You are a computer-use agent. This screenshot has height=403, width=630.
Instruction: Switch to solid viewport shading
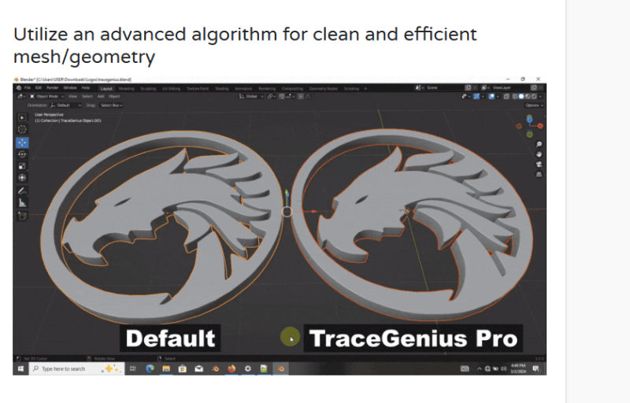click(521, 96)
